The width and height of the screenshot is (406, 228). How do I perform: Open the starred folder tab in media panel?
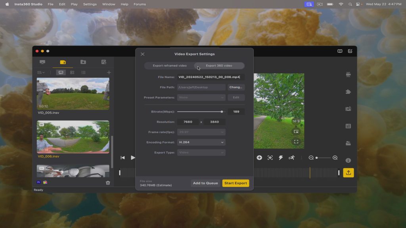point(83,62)
